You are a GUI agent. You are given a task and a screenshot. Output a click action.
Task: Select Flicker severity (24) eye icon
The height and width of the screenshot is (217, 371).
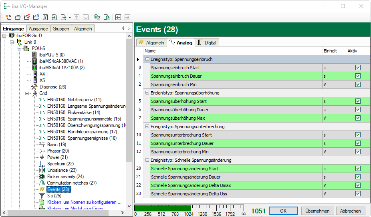tap(42, 177)
